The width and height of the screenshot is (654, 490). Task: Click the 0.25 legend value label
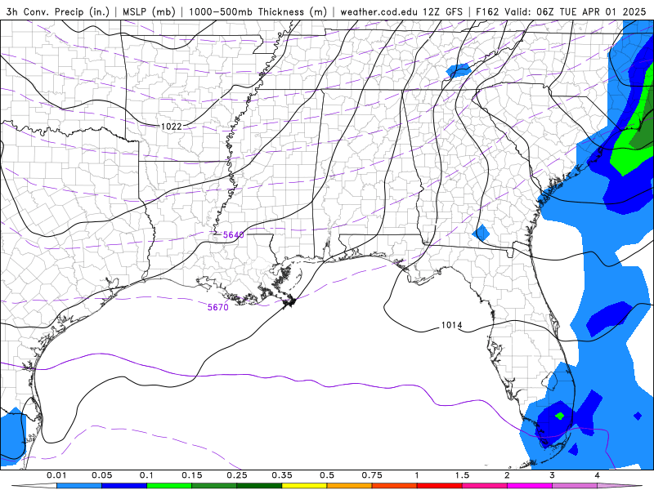(237, 475)
